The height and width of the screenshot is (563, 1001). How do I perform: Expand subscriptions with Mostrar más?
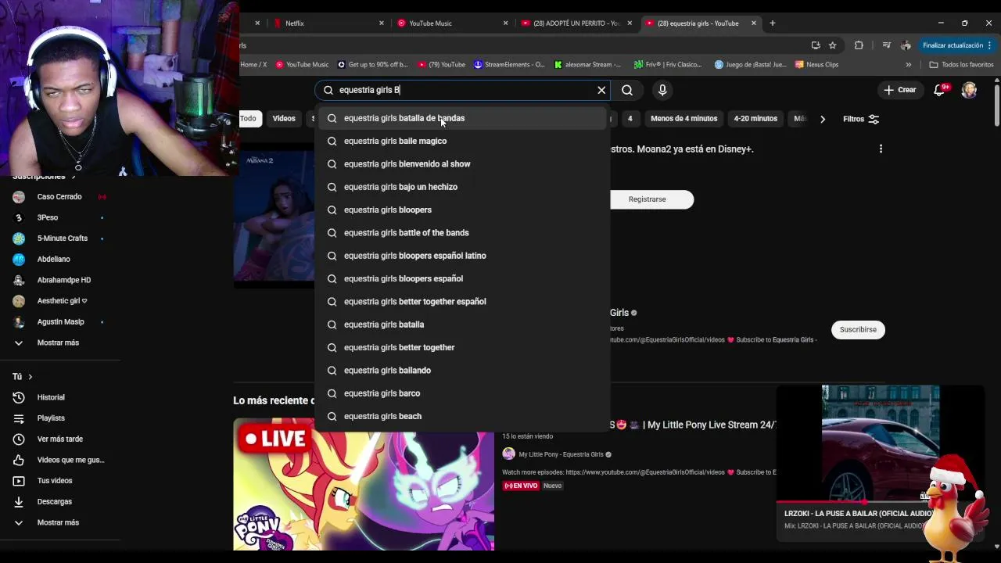click(59, 342)
